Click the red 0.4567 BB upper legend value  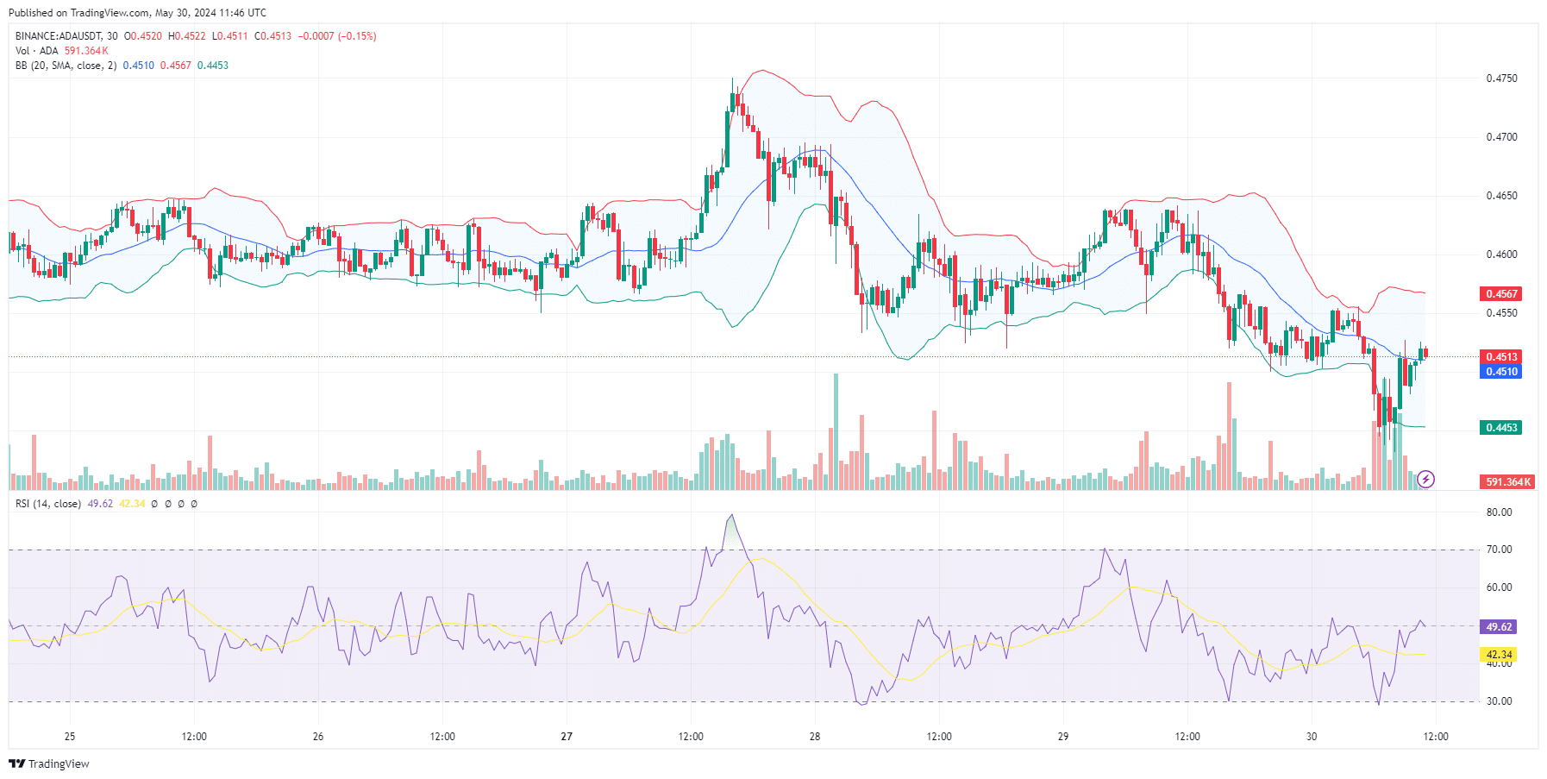pos(176,66)
